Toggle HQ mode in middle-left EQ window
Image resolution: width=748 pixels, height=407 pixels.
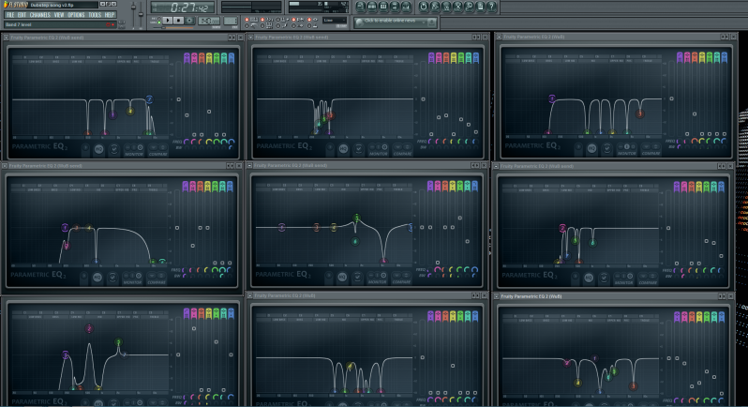click(97, 278)
